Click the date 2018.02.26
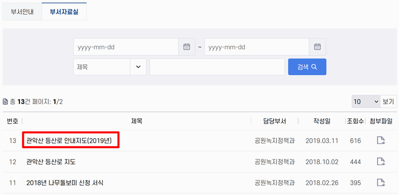Screen dimensions: 399x195 [x=322, y=183]
